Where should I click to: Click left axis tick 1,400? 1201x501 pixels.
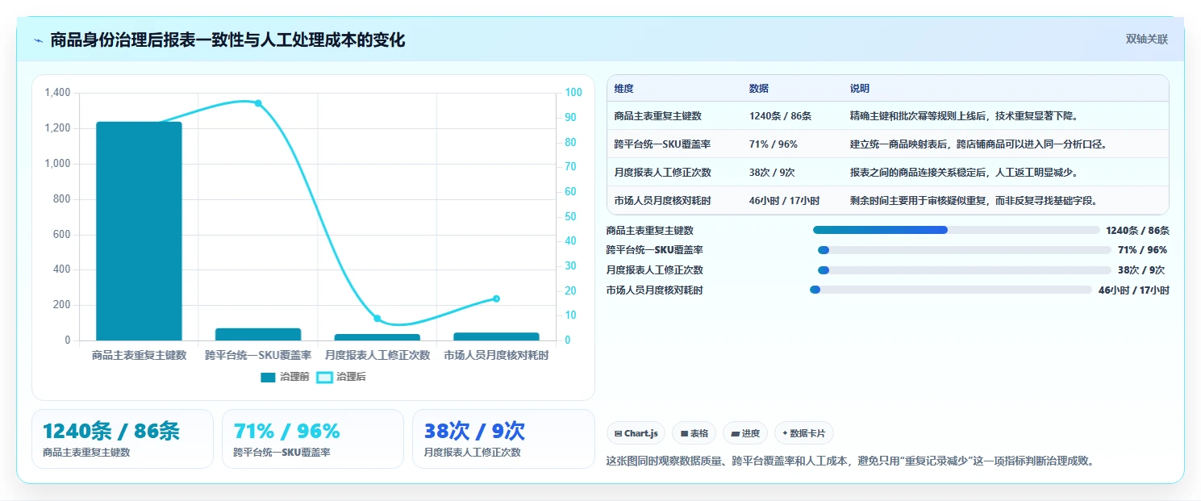click(x=58, y=93)
